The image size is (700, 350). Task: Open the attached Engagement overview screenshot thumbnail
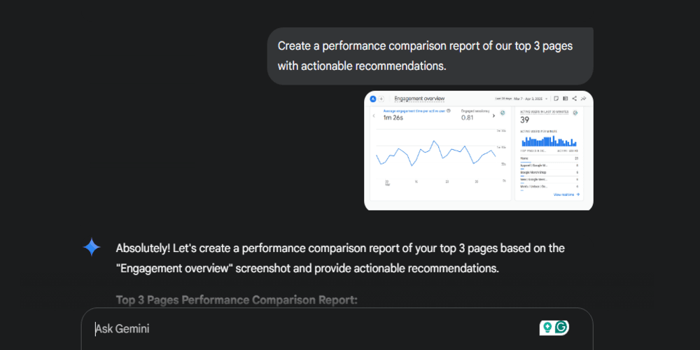(479, 150)
